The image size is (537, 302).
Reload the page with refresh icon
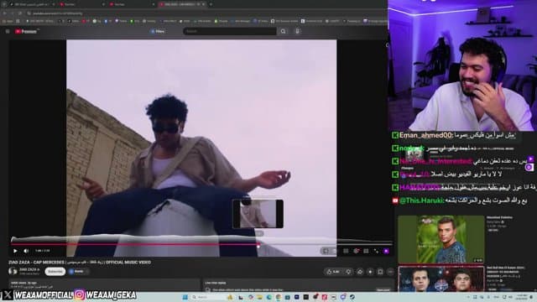[20, 13]
